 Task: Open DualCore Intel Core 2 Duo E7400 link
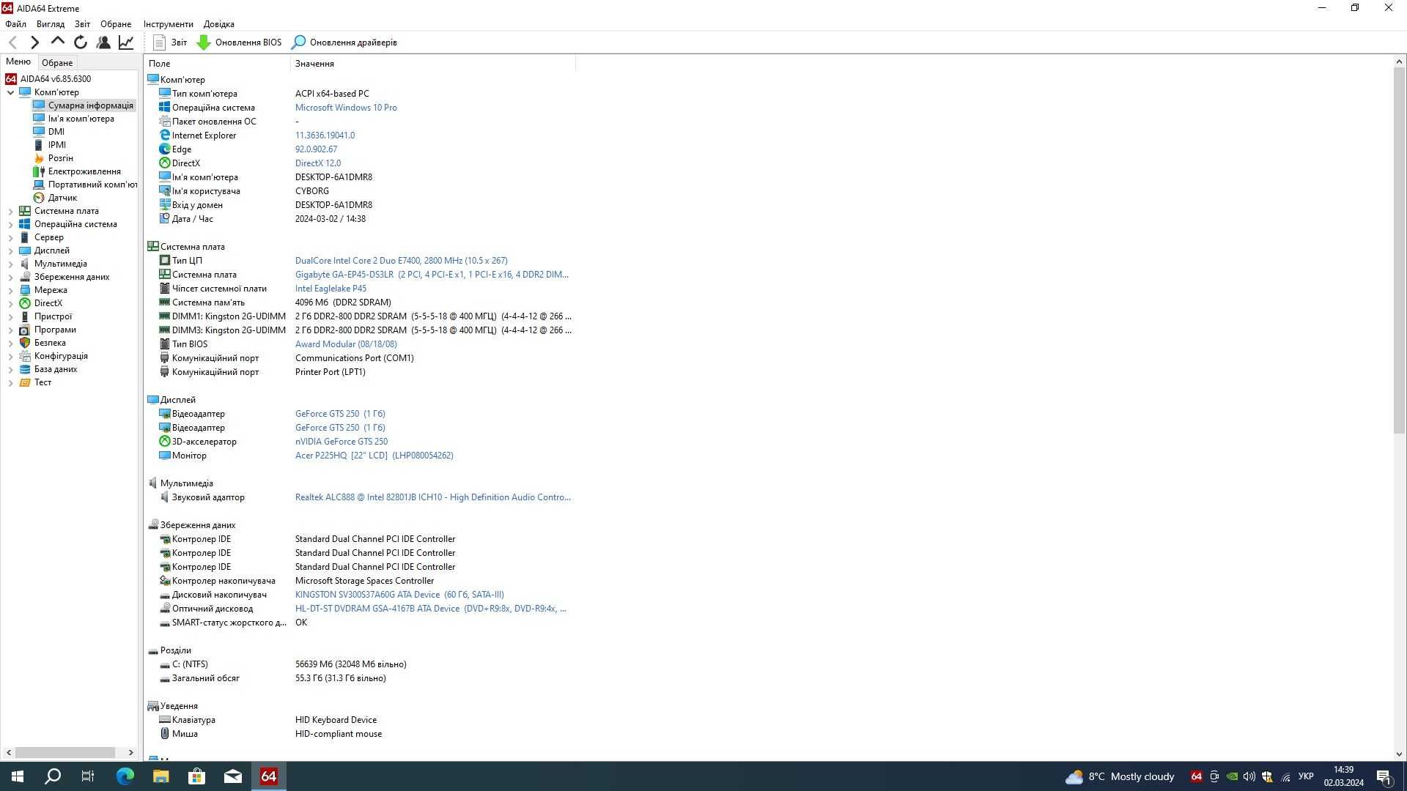pyautogui.click(x=401, y=261)
